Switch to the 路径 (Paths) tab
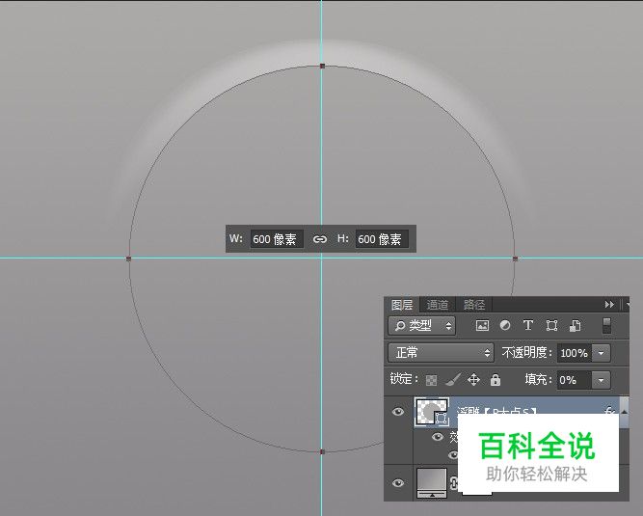The image size is (643, 516). click(x=474, y=305)
